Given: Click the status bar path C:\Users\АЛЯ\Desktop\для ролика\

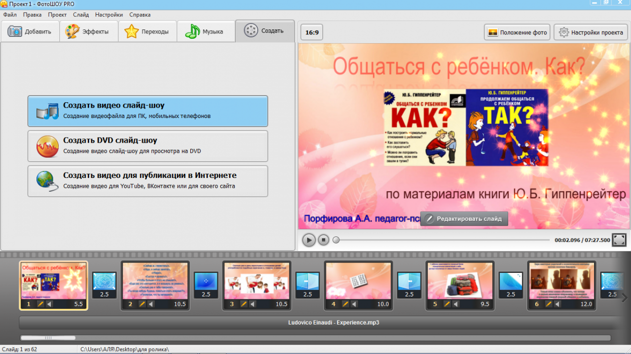Looking at the screenshot, I should point(124,350).
